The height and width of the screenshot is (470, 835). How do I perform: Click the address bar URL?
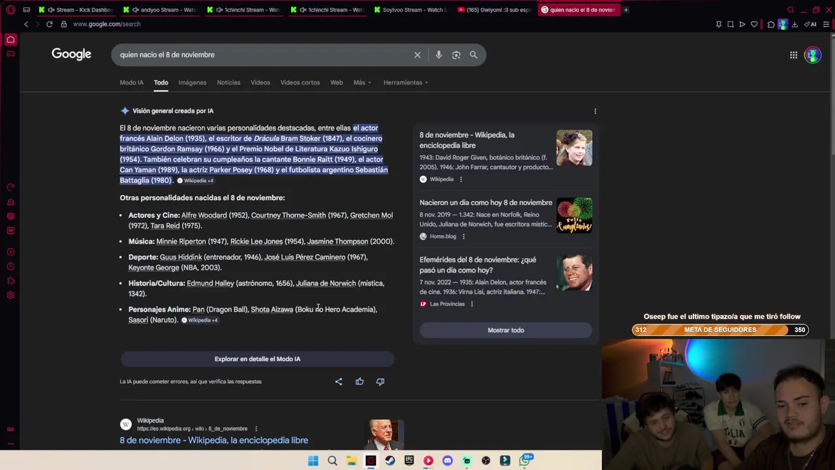106,24
